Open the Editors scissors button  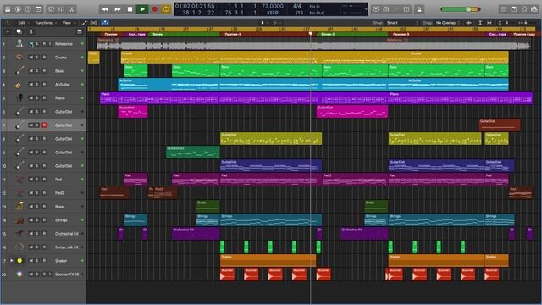[71, 9]
